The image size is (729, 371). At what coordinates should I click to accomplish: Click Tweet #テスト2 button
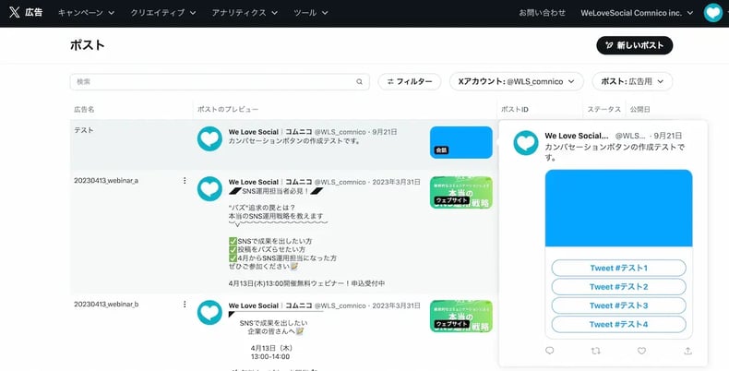click(618, 287)
